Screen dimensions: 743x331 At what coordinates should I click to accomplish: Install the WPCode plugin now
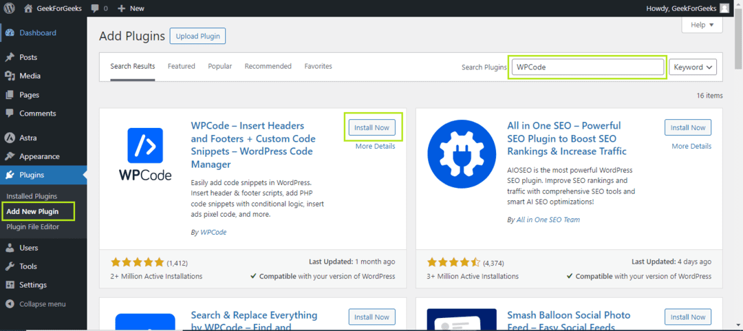pos(372,127)
